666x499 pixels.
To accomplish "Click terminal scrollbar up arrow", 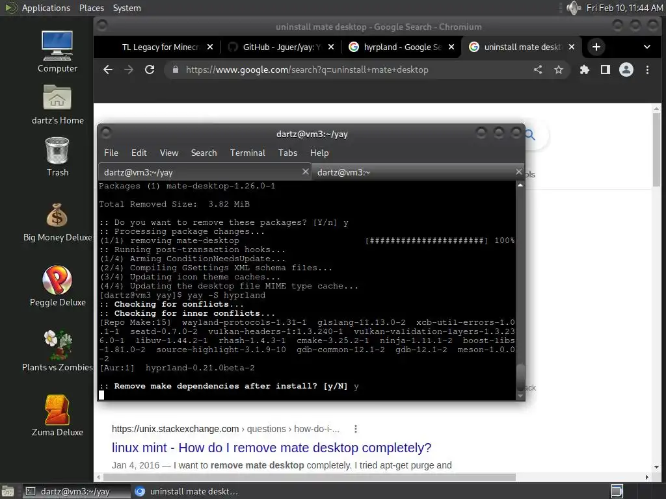I will [x=520, y=185].
